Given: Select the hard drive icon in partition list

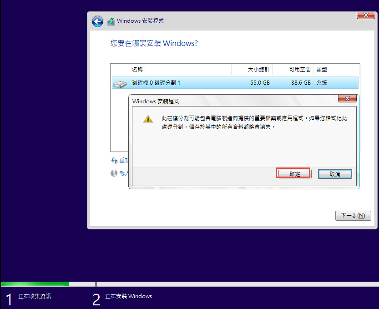Looking at the screenshot, I should click(x=120, y=84).
